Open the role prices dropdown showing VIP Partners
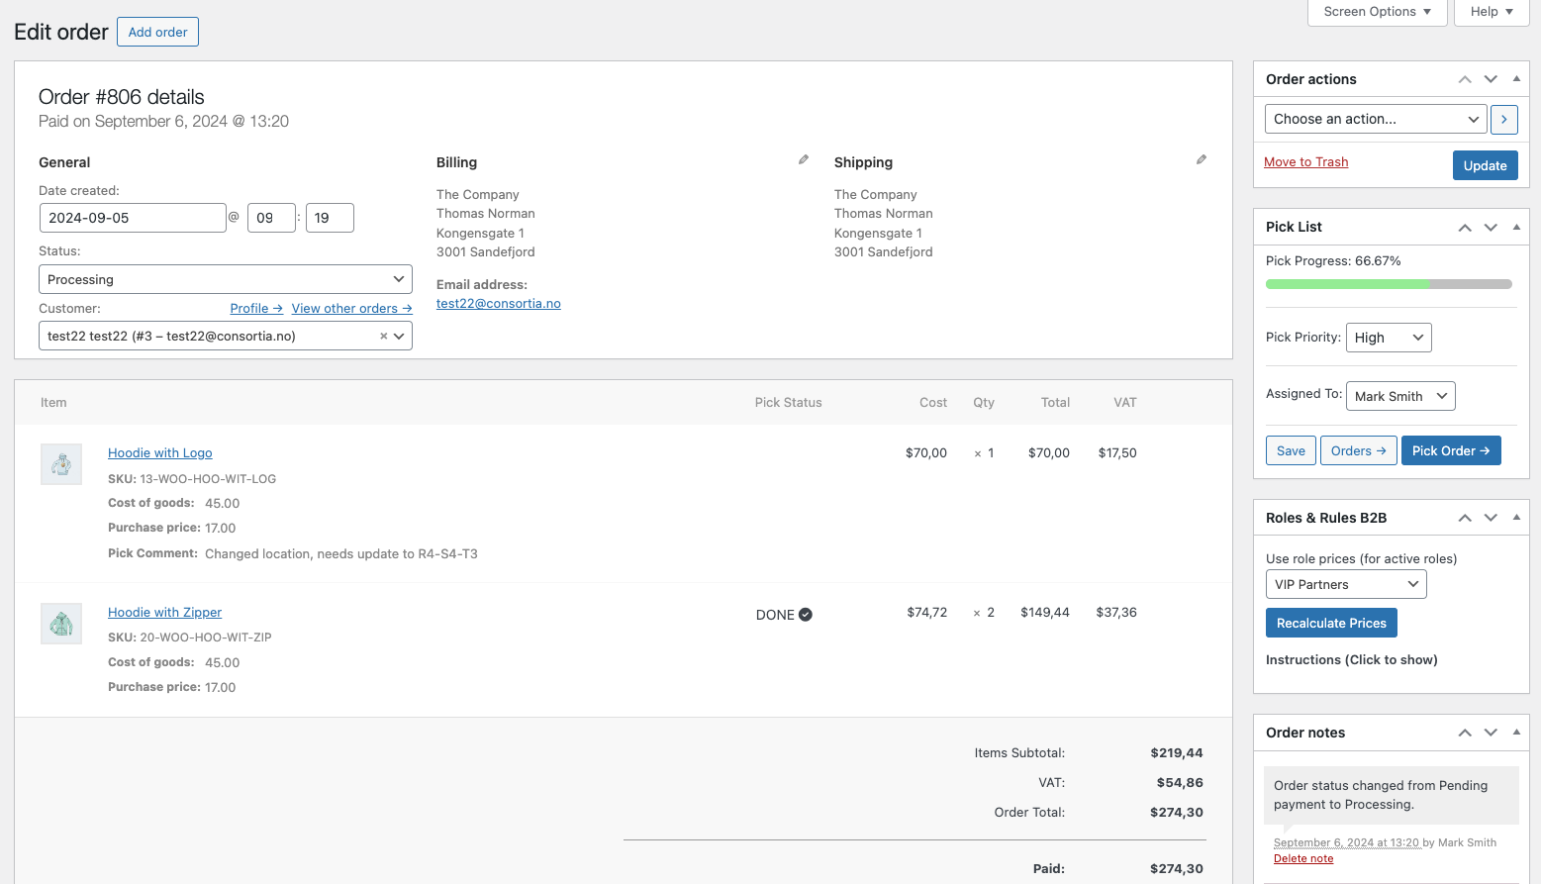Screen dimensions: 1541x884 (1345, 584)
